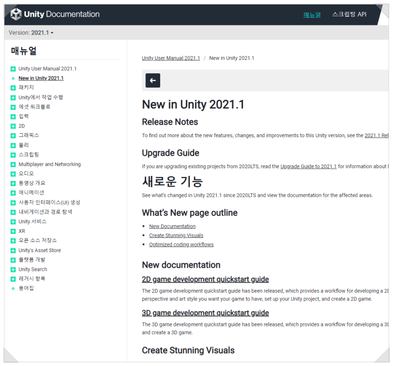Expand the 플랫폼 개발 plus icon
Viewport: 393px width, 366px height.
click(x=13, y=260)
